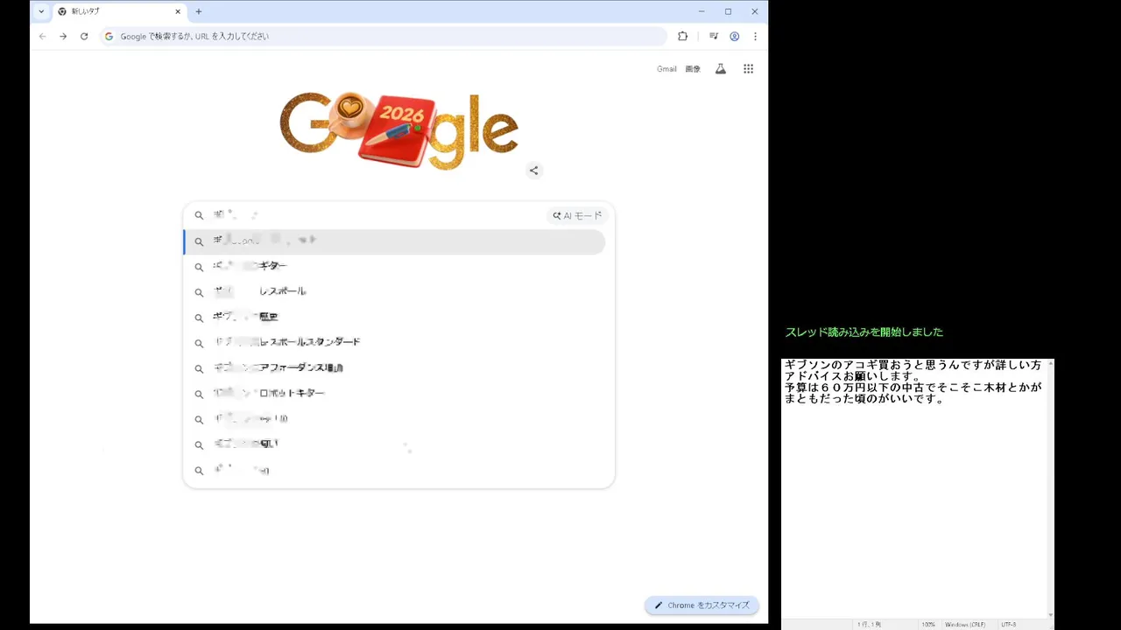Select the 新しいタブ browser tab
The image size is (1121, 630).
coord(118,11)
